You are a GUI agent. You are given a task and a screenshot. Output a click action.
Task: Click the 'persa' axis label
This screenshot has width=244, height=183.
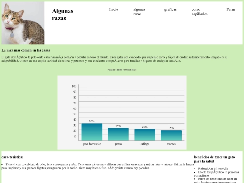pos(118,144)
